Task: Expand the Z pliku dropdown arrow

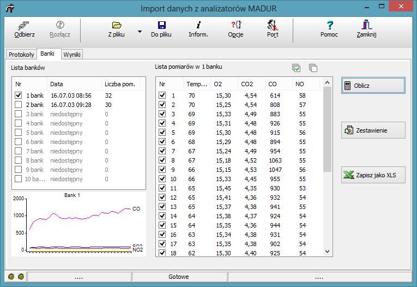Action: click(140, 32)
